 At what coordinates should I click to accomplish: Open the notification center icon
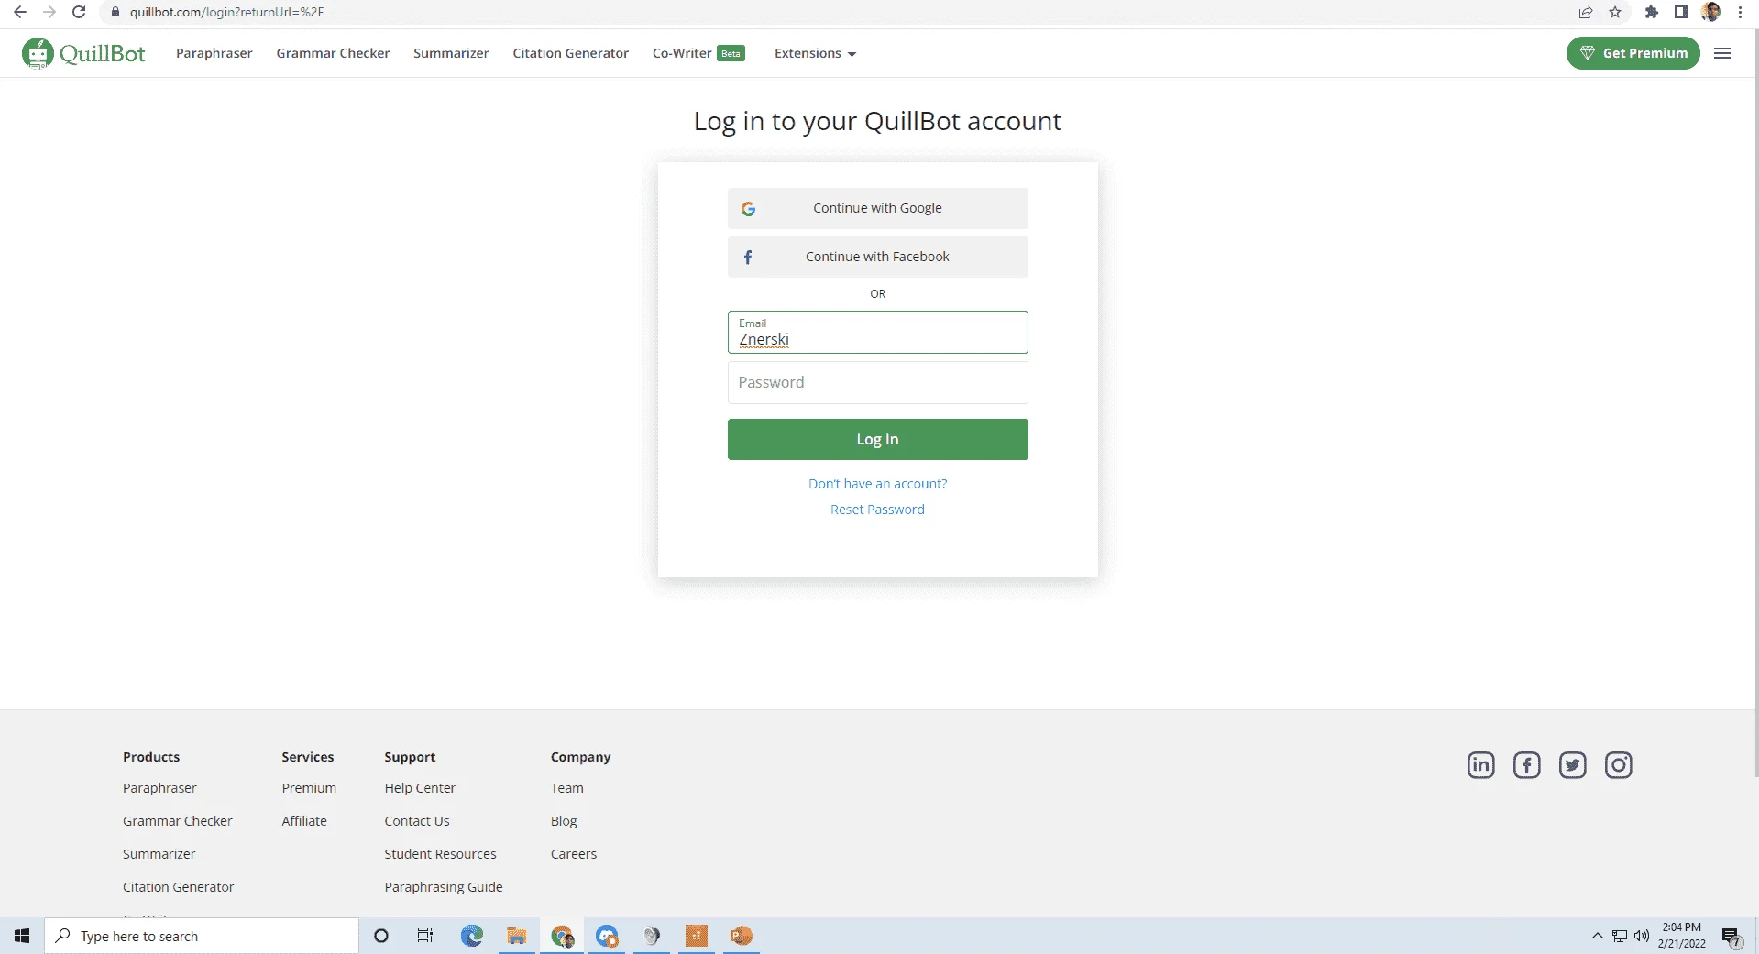[x=1732, y=936]
